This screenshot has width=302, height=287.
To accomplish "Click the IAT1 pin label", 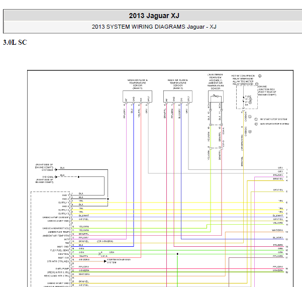I will coord(67,239).
